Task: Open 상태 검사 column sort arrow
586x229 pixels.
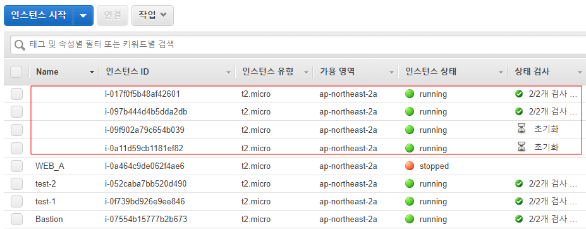Action: click(580, 72)
